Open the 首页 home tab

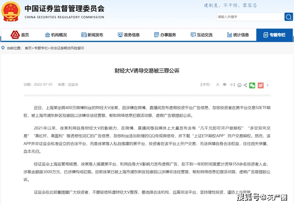[21, 35]
